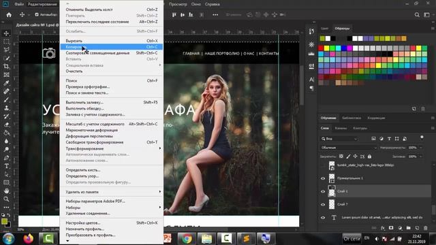Select the 'Слой 7' layer thumbnail
Viewport: 436px width, 245px height.
[332, 204]
